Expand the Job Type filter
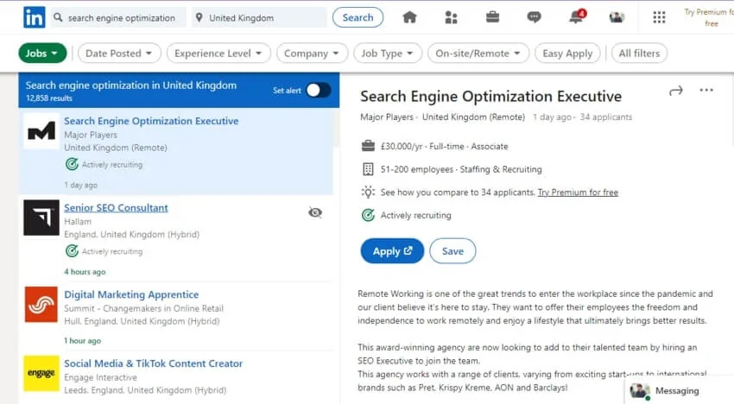734x404 pixels. (x=388, y=54)
